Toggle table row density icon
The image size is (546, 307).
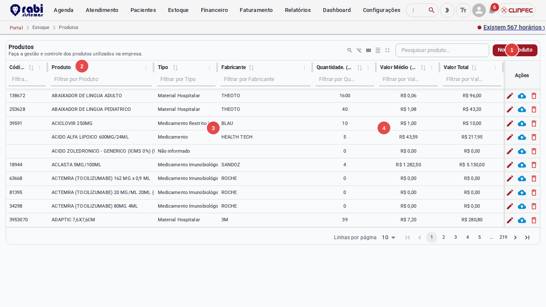click(x=378, y=50)
